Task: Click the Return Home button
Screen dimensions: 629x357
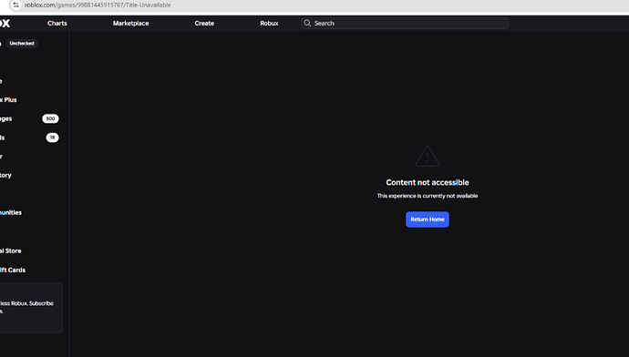Action: tap(428, 219)
